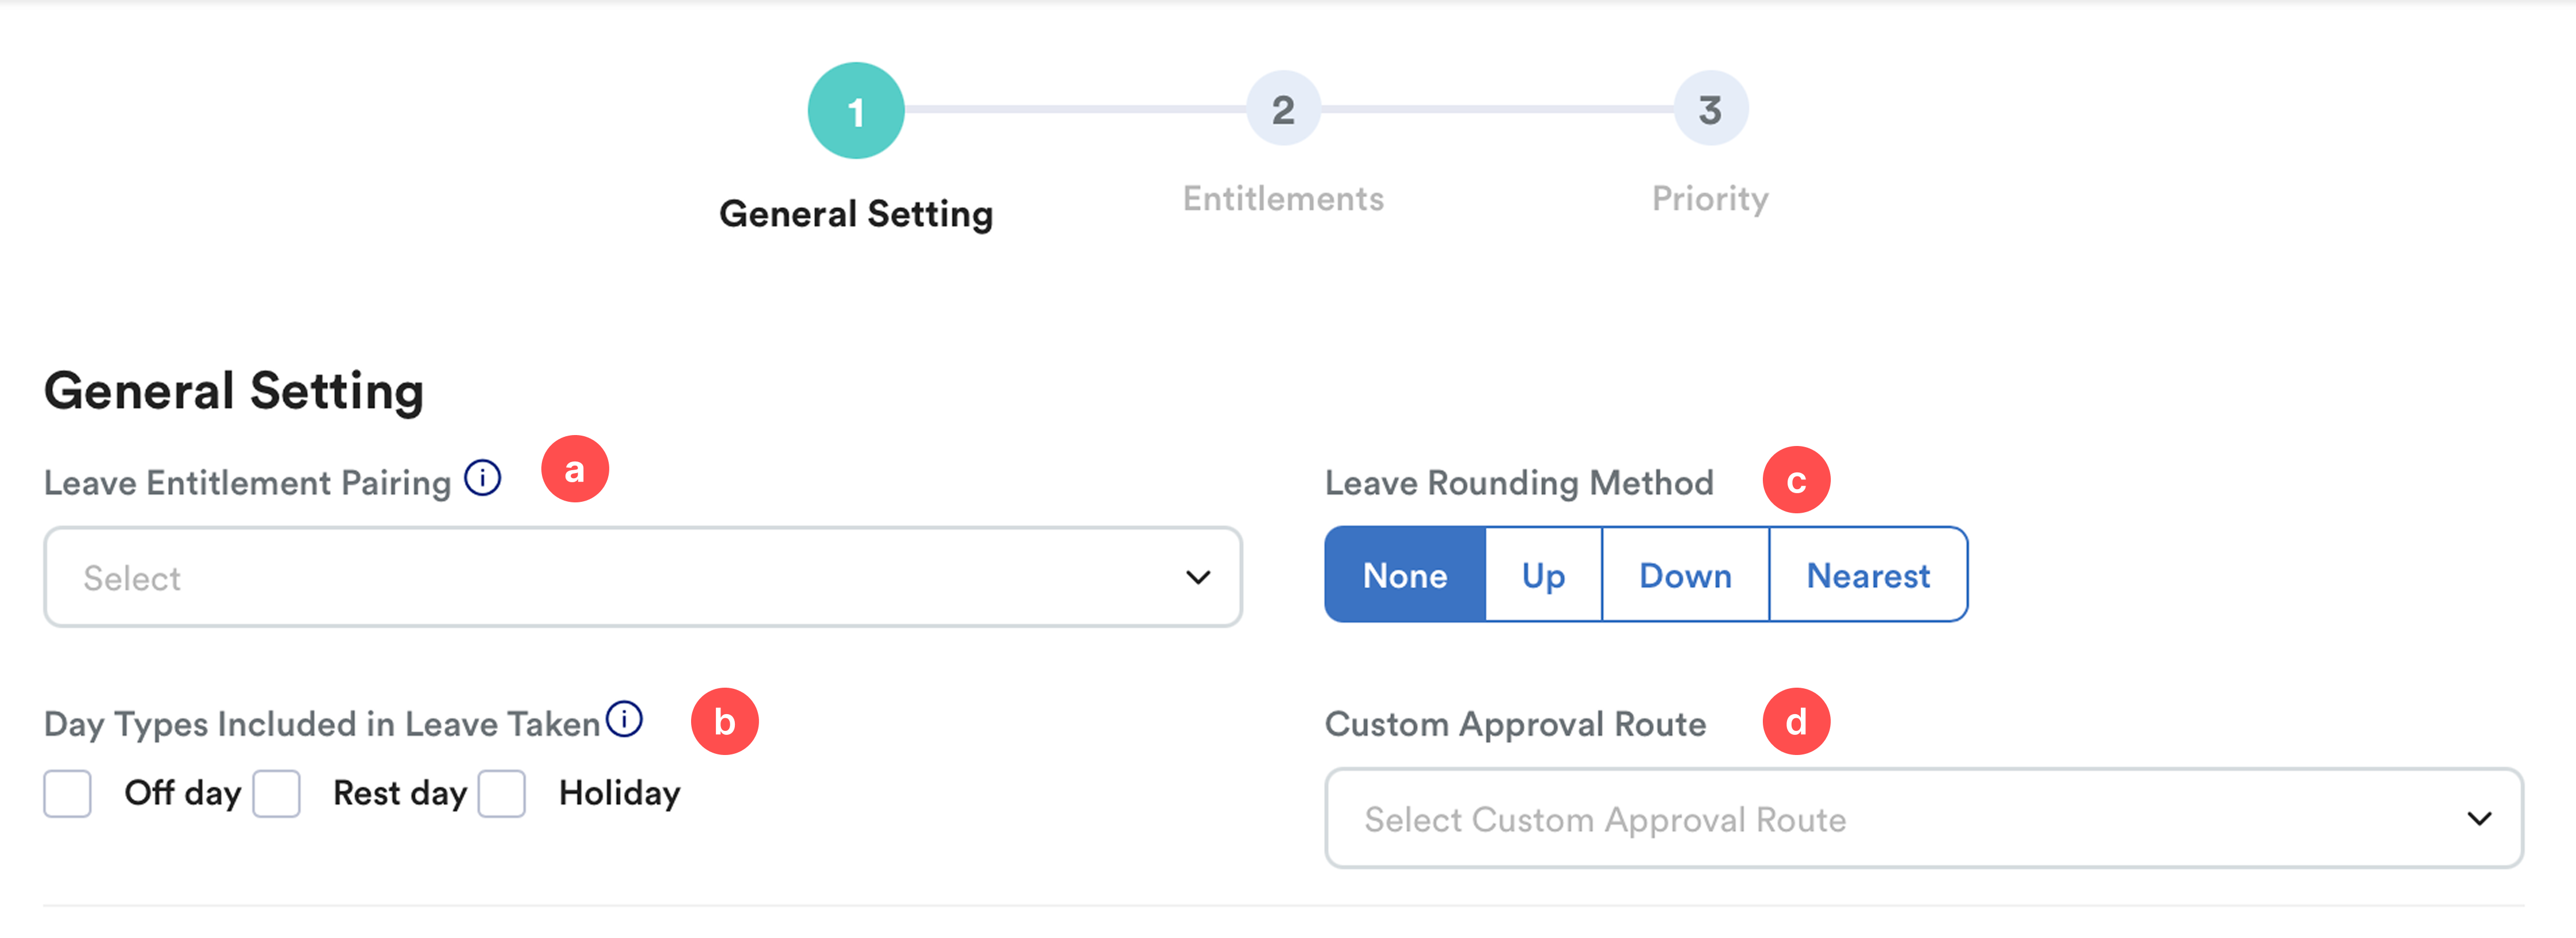
Task: Click the red annotation marker labeled d
Action: tap(1796, 721)
